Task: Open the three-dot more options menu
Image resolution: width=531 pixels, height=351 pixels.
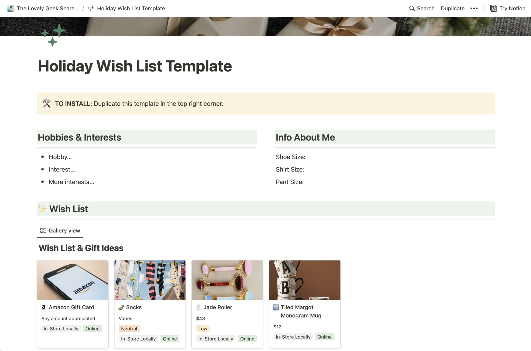Action: [x=474, y=8]
